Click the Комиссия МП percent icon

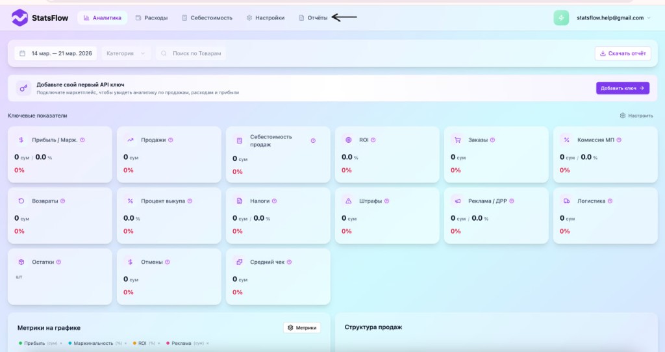pos(566,140)
